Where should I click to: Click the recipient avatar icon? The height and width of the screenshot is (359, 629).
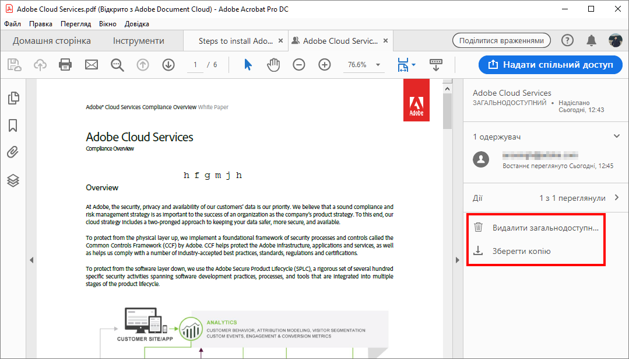point(481,159)
